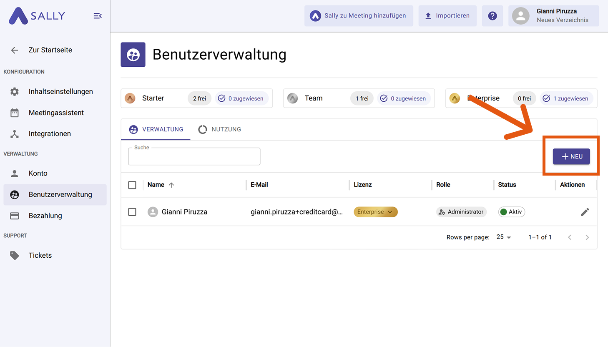
Task: Click the Team license icon
Action: (293, 98)
